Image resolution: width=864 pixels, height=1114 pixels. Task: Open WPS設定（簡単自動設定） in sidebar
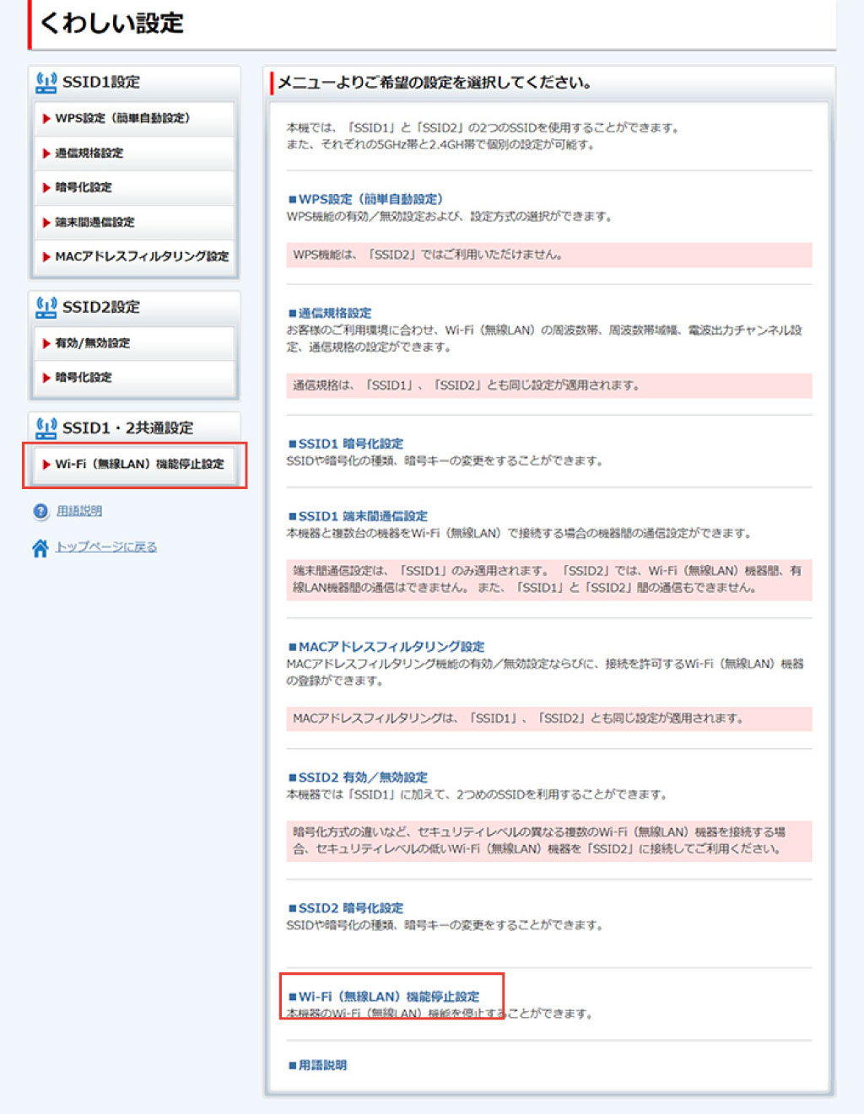[133, 119]
